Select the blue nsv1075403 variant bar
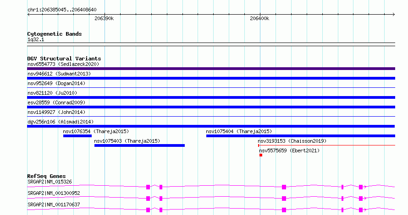The height and width of the screenshot is (215, 408). point(139,145)
